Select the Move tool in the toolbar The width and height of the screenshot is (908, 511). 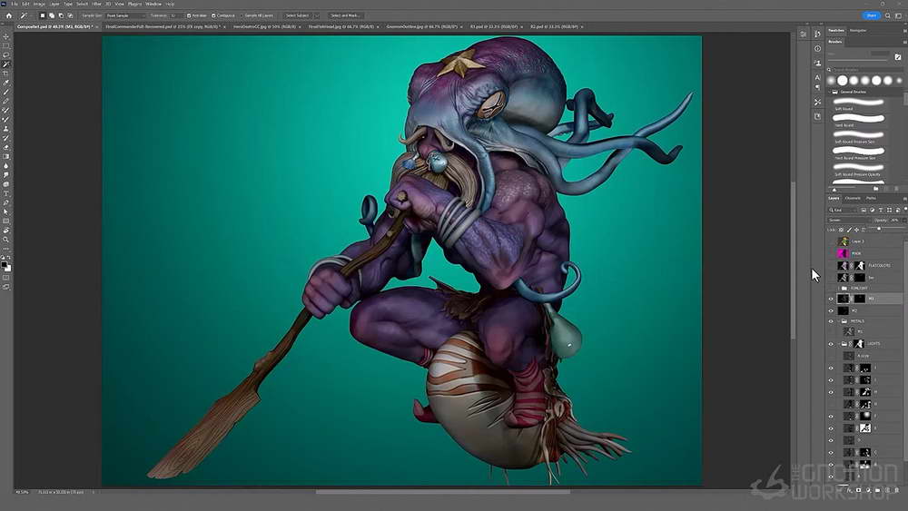(6, 36)
